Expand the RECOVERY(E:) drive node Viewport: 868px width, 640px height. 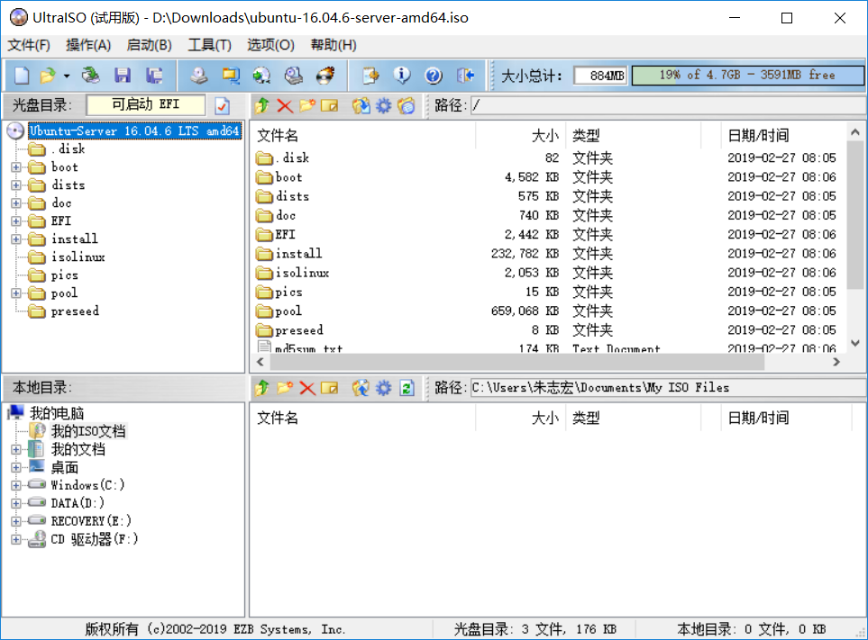(x=16, y=521)
